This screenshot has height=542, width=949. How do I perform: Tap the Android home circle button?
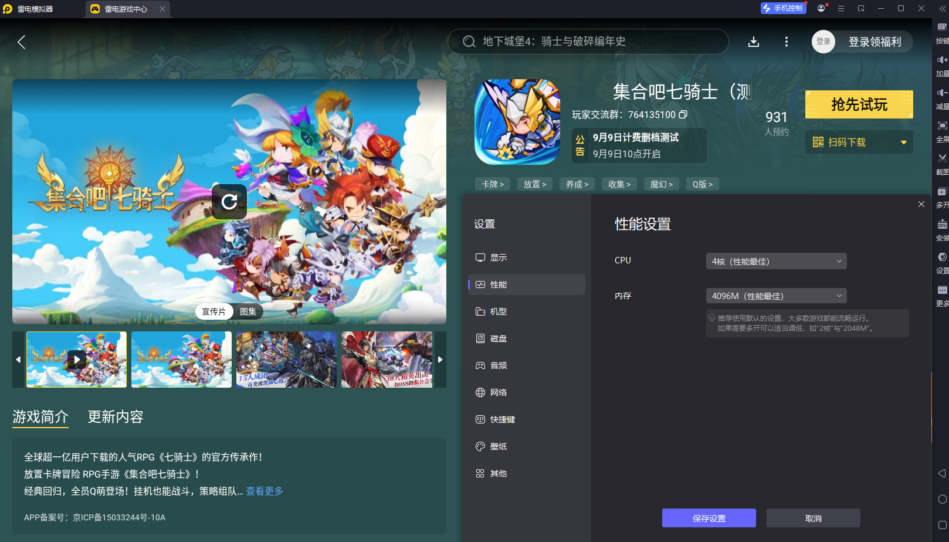(x=942, y=499)
